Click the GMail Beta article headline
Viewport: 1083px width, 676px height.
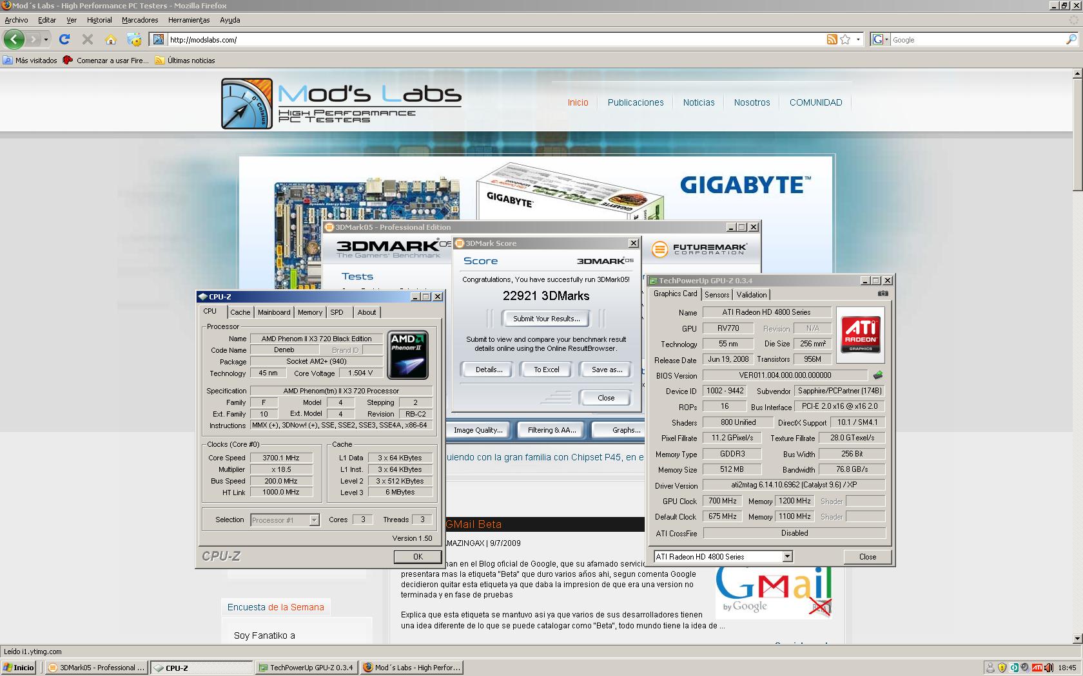click(x=473, y=524)
